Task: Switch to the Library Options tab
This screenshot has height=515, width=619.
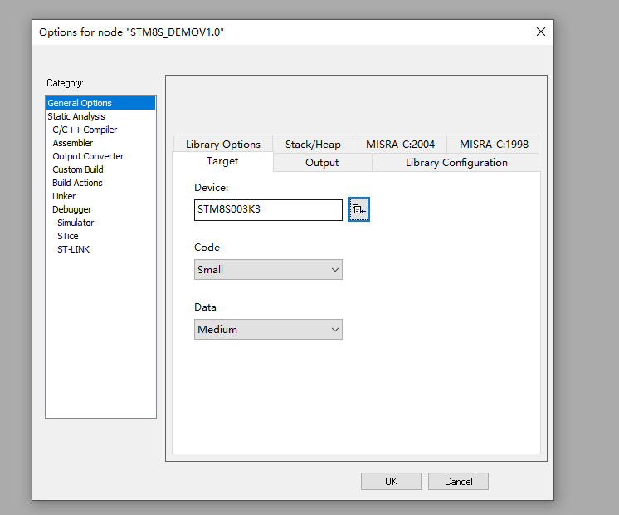Action: 223,145
